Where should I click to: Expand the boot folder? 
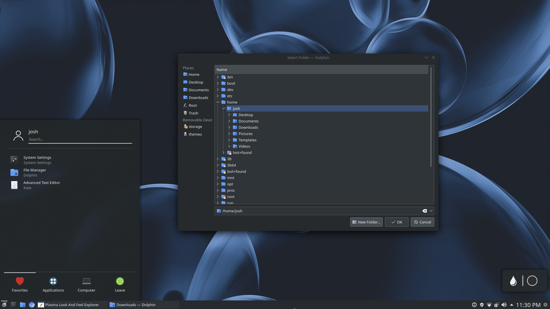(x=218, y=83)
